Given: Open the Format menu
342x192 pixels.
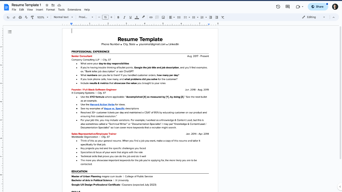Looking at the screenshot, I should click(50, 10).
